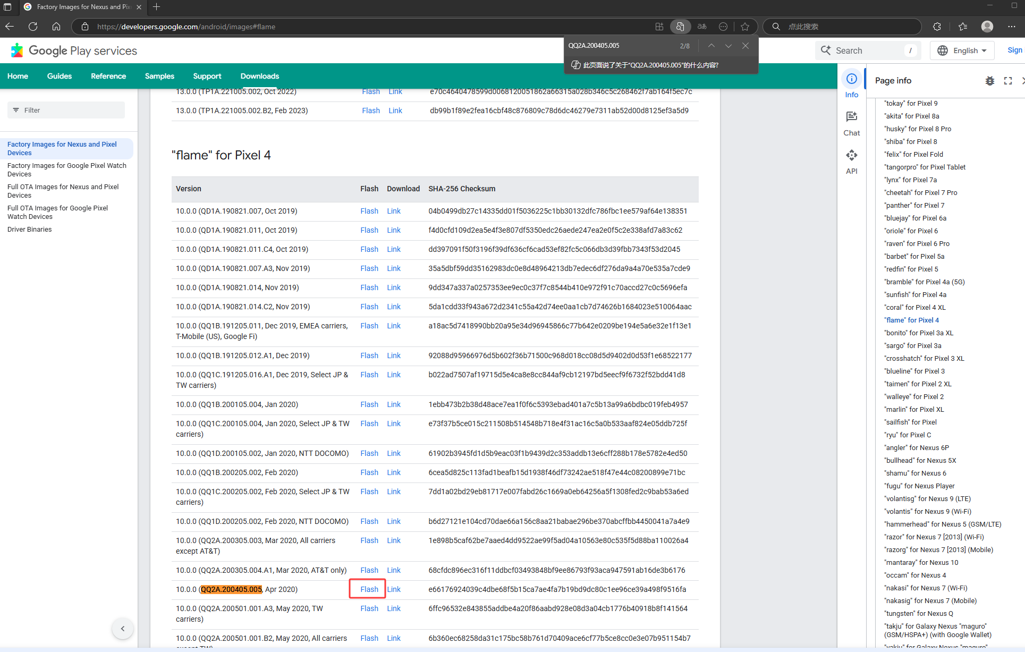Flash QQ1B.200105.004 Jan 2020 build
The image size is (1025, 652).
tap(369, 404)
